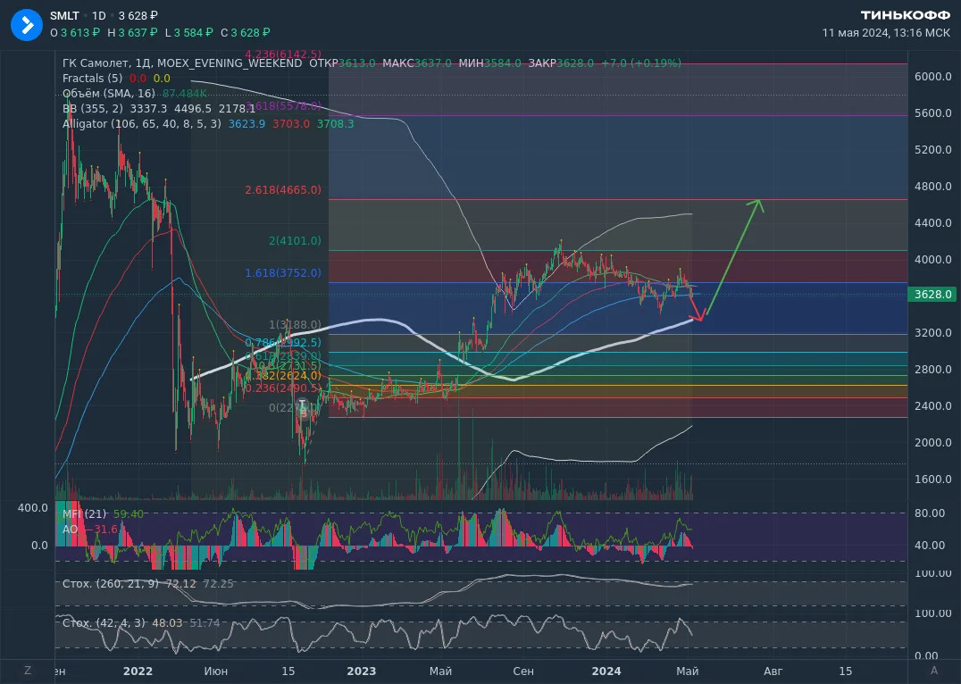
Task: Select the Стох. (42, 4, 3) label
Action: (x=104, y=622)
